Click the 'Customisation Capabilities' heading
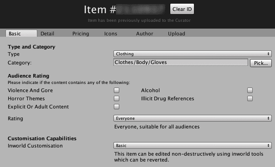 (x=42, y=138)
